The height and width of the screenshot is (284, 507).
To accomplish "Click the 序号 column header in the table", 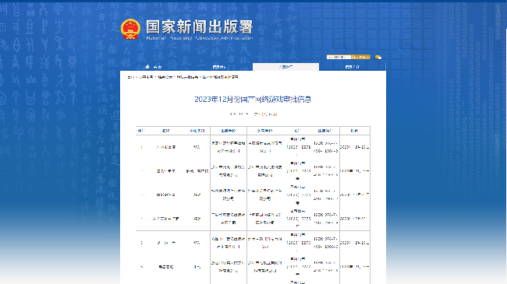I will [141, 131].
